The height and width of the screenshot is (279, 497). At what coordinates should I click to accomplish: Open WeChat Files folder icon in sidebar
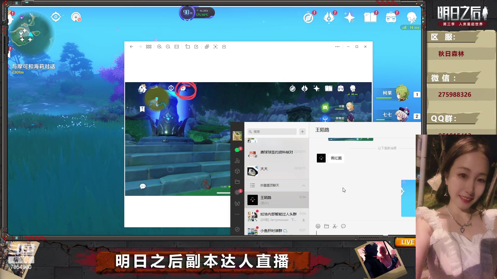pyautogui.click(x=237, y=182)
